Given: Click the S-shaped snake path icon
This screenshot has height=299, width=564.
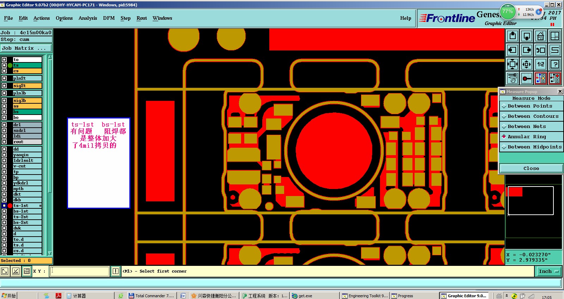Looking at the screenshot, I should click(555, 50).
